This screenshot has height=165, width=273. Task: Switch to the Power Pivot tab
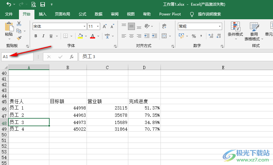[170, 14]
